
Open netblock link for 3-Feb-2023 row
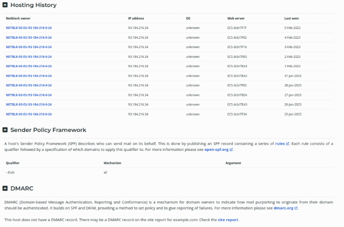point(29,47)
